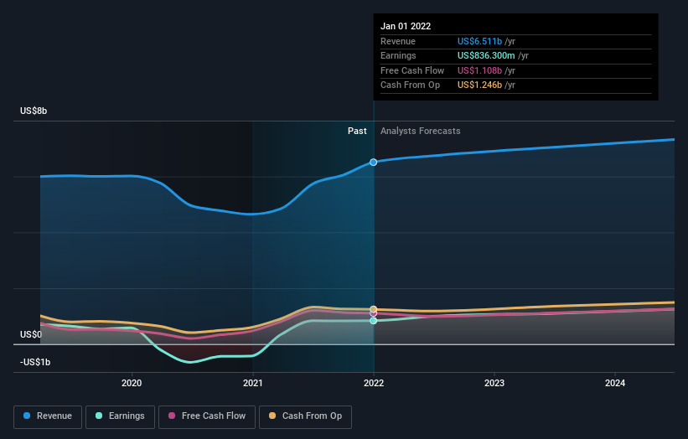The image size is (688, 439).
Task: Click the Past section label
Action: [x=357, y=132]
